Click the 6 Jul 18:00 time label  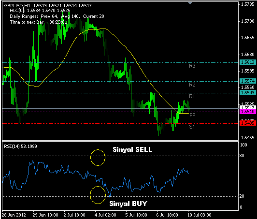pyautogui.click(x=167, y=215)
